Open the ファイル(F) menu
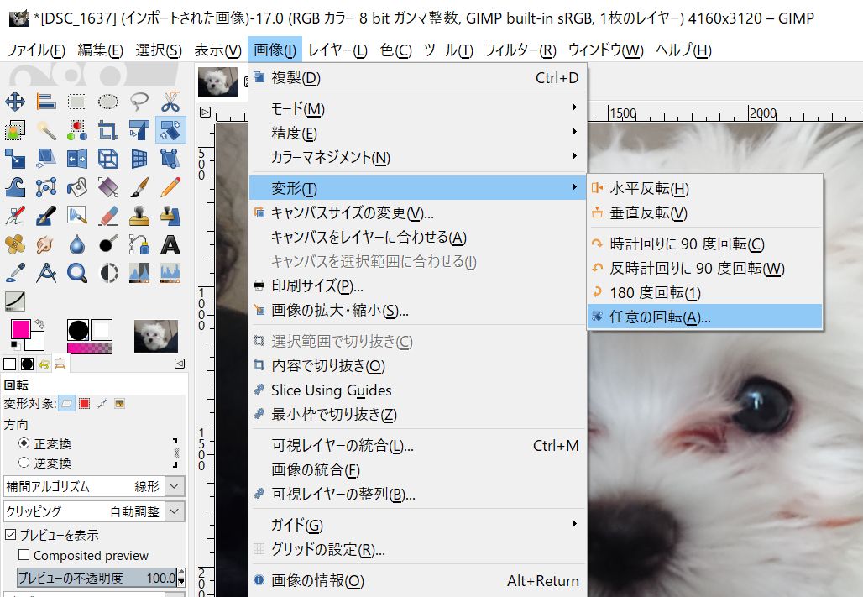 36,50
